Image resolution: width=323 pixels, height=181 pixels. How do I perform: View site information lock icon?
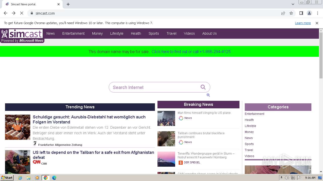32,13
